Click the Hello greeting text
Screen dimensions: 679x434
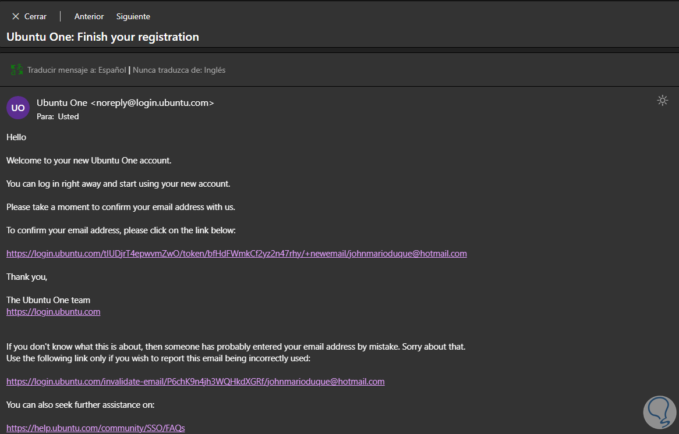tap(16, 137)
